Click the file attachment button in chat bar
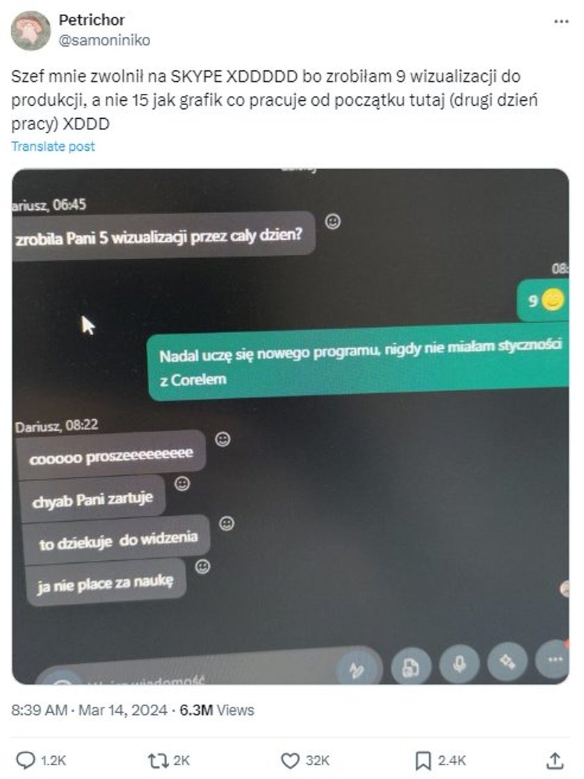Viewport: 584px width, 779px height. pos(411,667)
